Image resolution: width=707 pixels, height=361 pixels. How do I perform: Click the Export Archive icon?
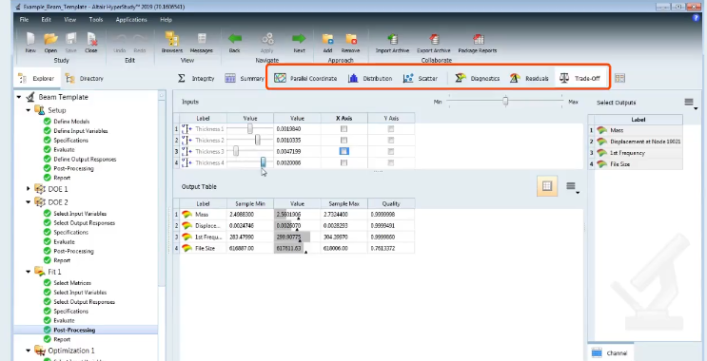[x=434, y=39]
